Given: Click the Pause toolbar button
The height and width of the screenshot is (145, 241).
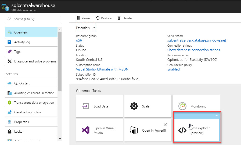Looking at the screenshot, I should click(83, 18).
